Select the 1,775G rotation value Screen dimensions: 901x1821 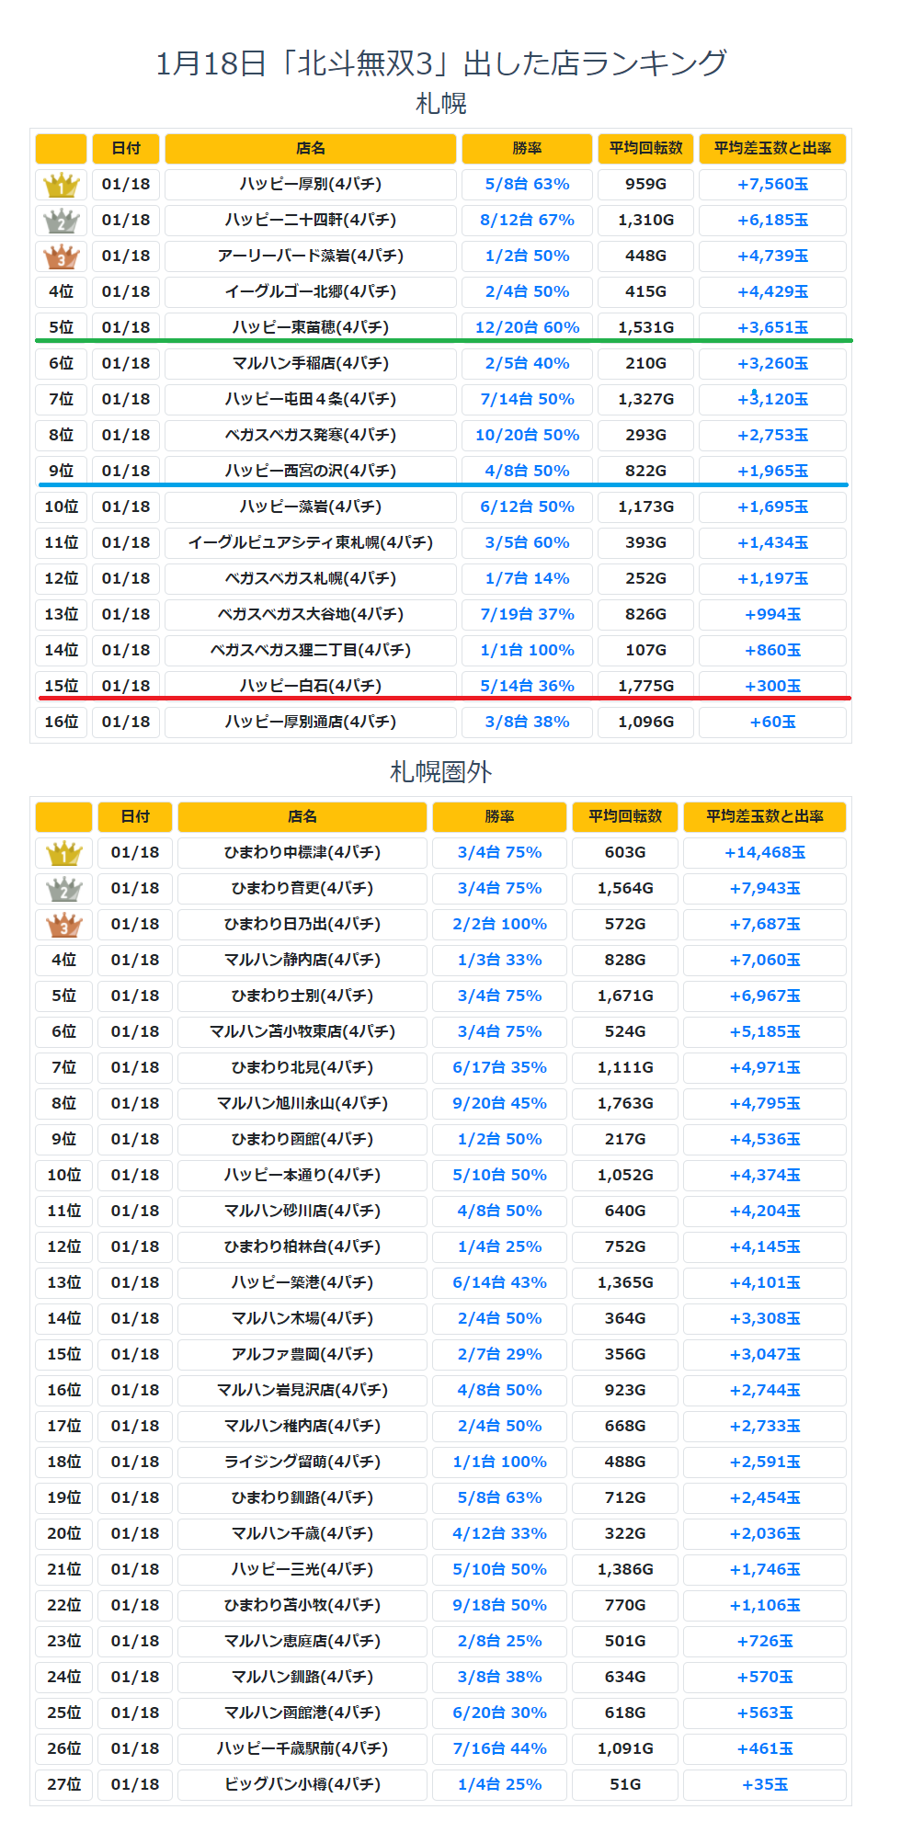645,686
